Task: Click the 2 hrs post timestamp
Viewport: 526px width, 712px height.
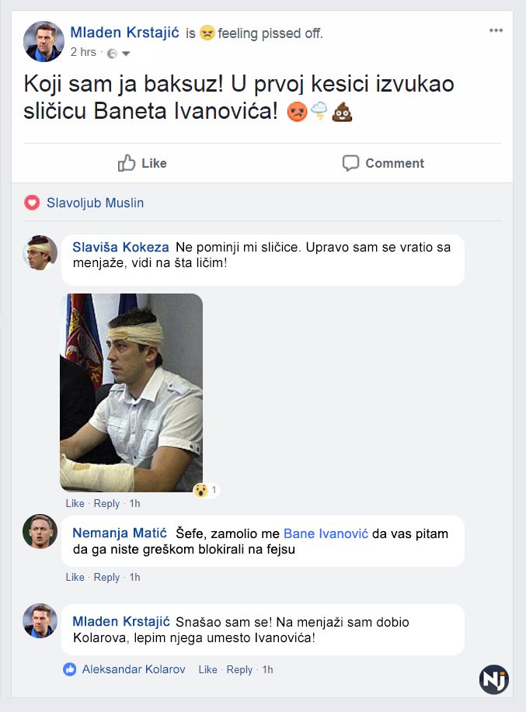Action: [x=83, y=52]
